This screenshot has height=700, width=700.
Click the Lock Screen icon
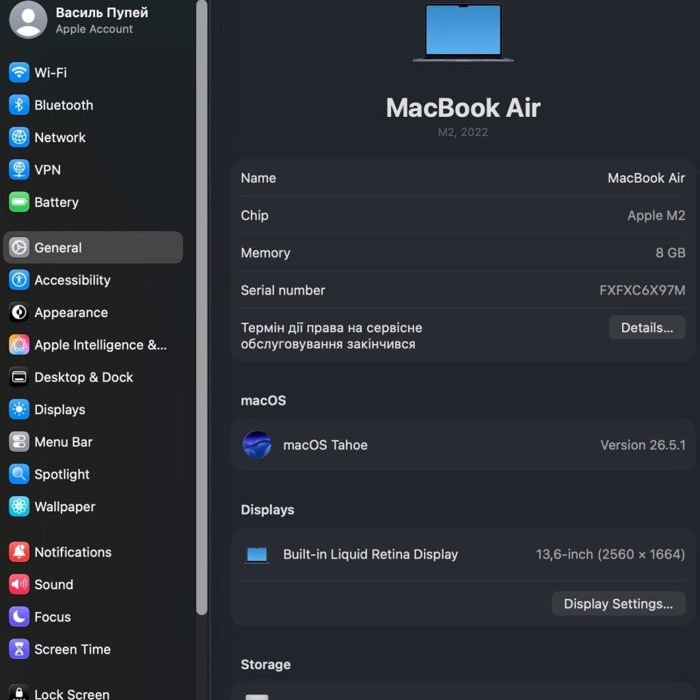pos(18,692)
